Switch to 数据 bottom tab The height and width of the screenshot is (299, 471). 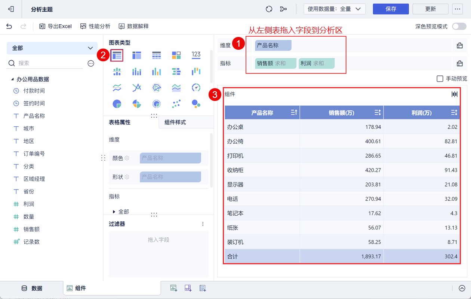click(32, 288)
